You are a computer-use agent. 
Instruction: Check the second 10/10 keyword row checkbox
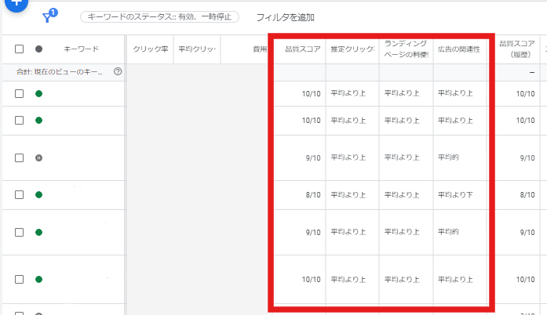coord(19,121)
